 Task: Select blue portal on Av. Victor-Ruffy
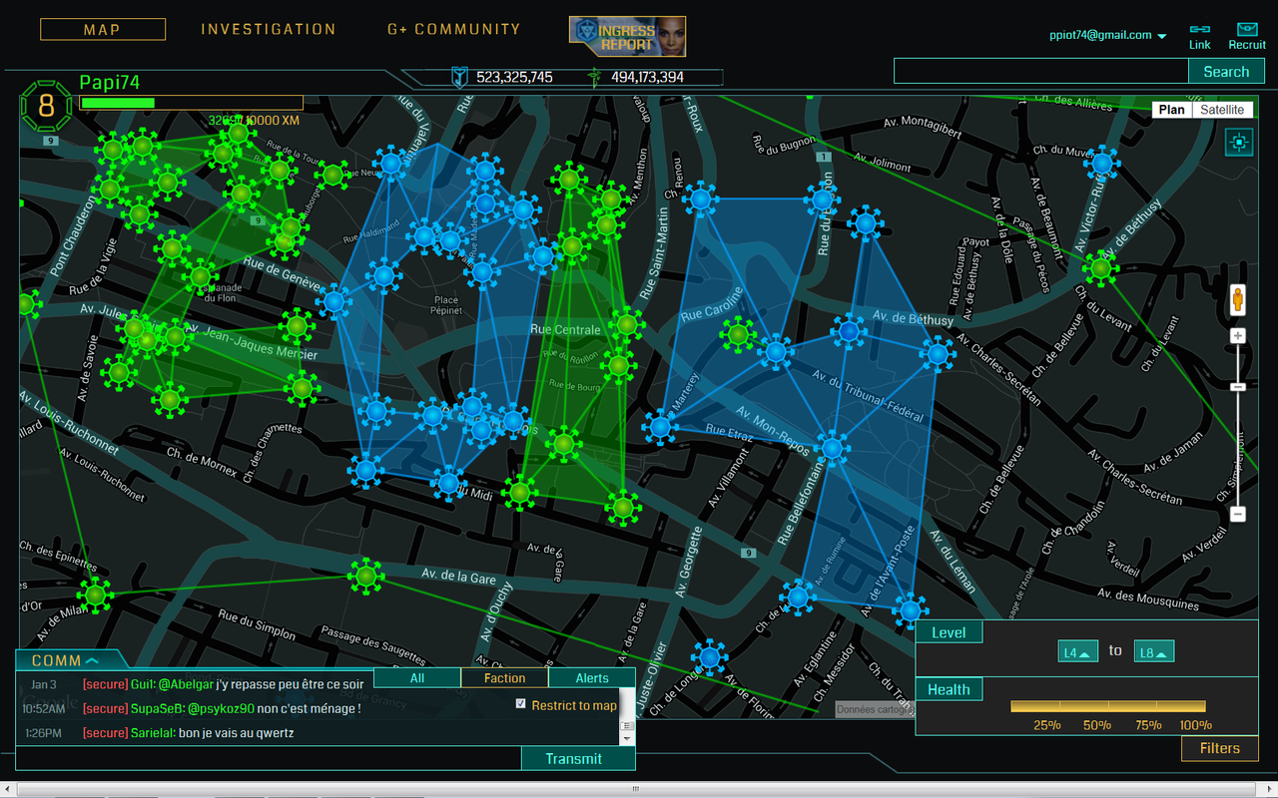pyautogui.click(x=1101, y=163)
